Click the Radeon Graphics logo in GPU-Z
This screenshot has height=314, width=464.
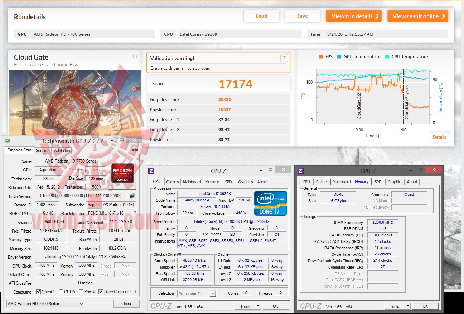(122, 174)
